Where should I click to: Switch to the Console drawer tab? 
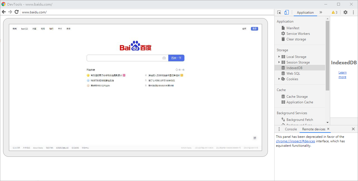[x=291, y=129]
